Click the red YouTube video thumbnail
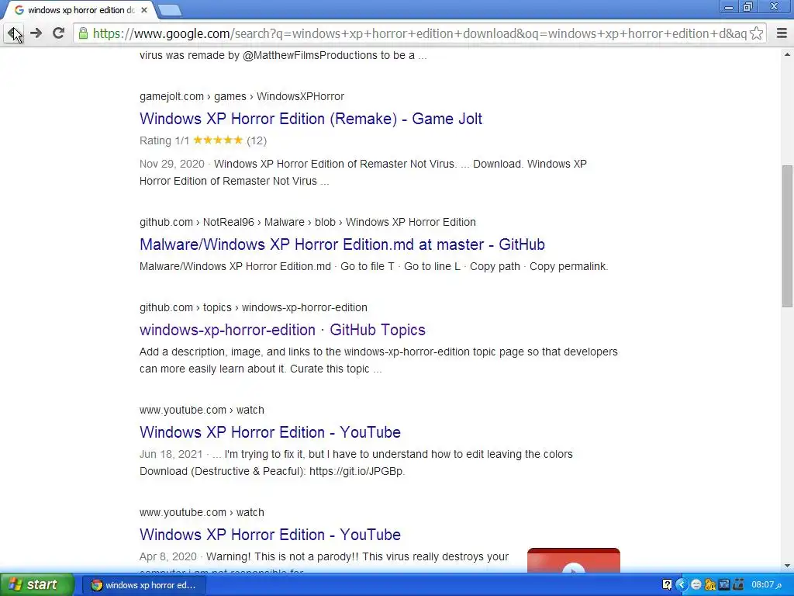The height and width of the screenshot is (596, 794). [573, 560]
